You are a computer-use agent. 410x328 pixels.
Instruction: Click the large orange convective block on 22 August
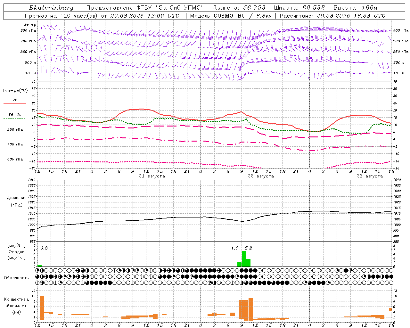coord(246,309)
